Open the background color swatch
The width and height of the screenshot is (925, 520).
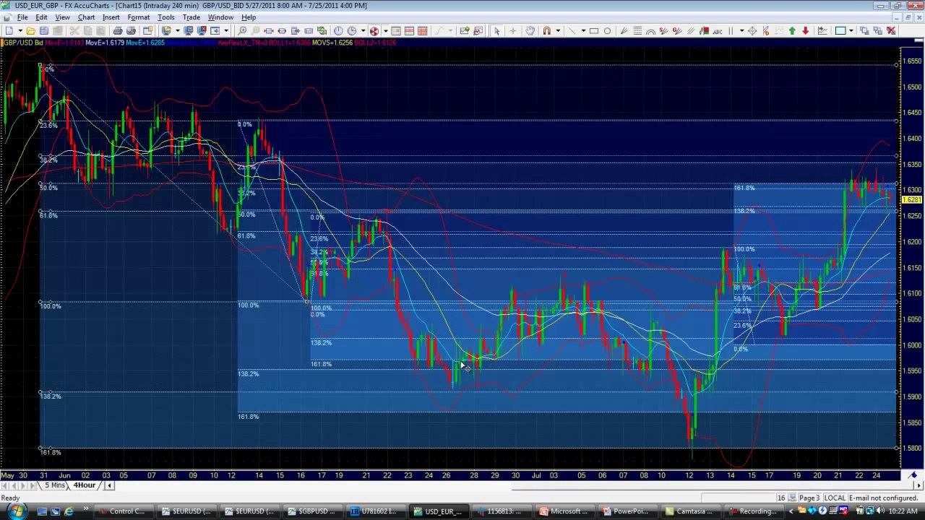point(840,30)
